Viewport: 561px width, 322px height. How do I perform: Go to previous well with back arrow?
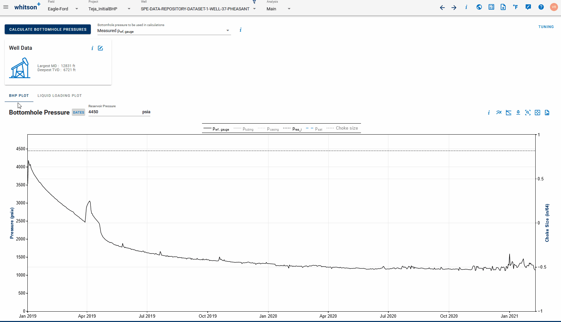(442, 7)
